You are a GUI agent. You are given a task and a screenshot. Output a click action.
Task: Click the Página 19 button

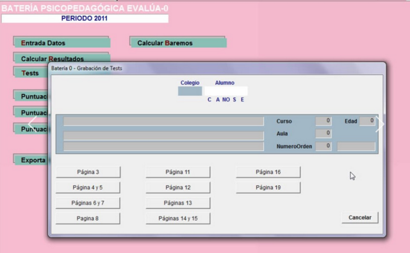click(268, 188)
